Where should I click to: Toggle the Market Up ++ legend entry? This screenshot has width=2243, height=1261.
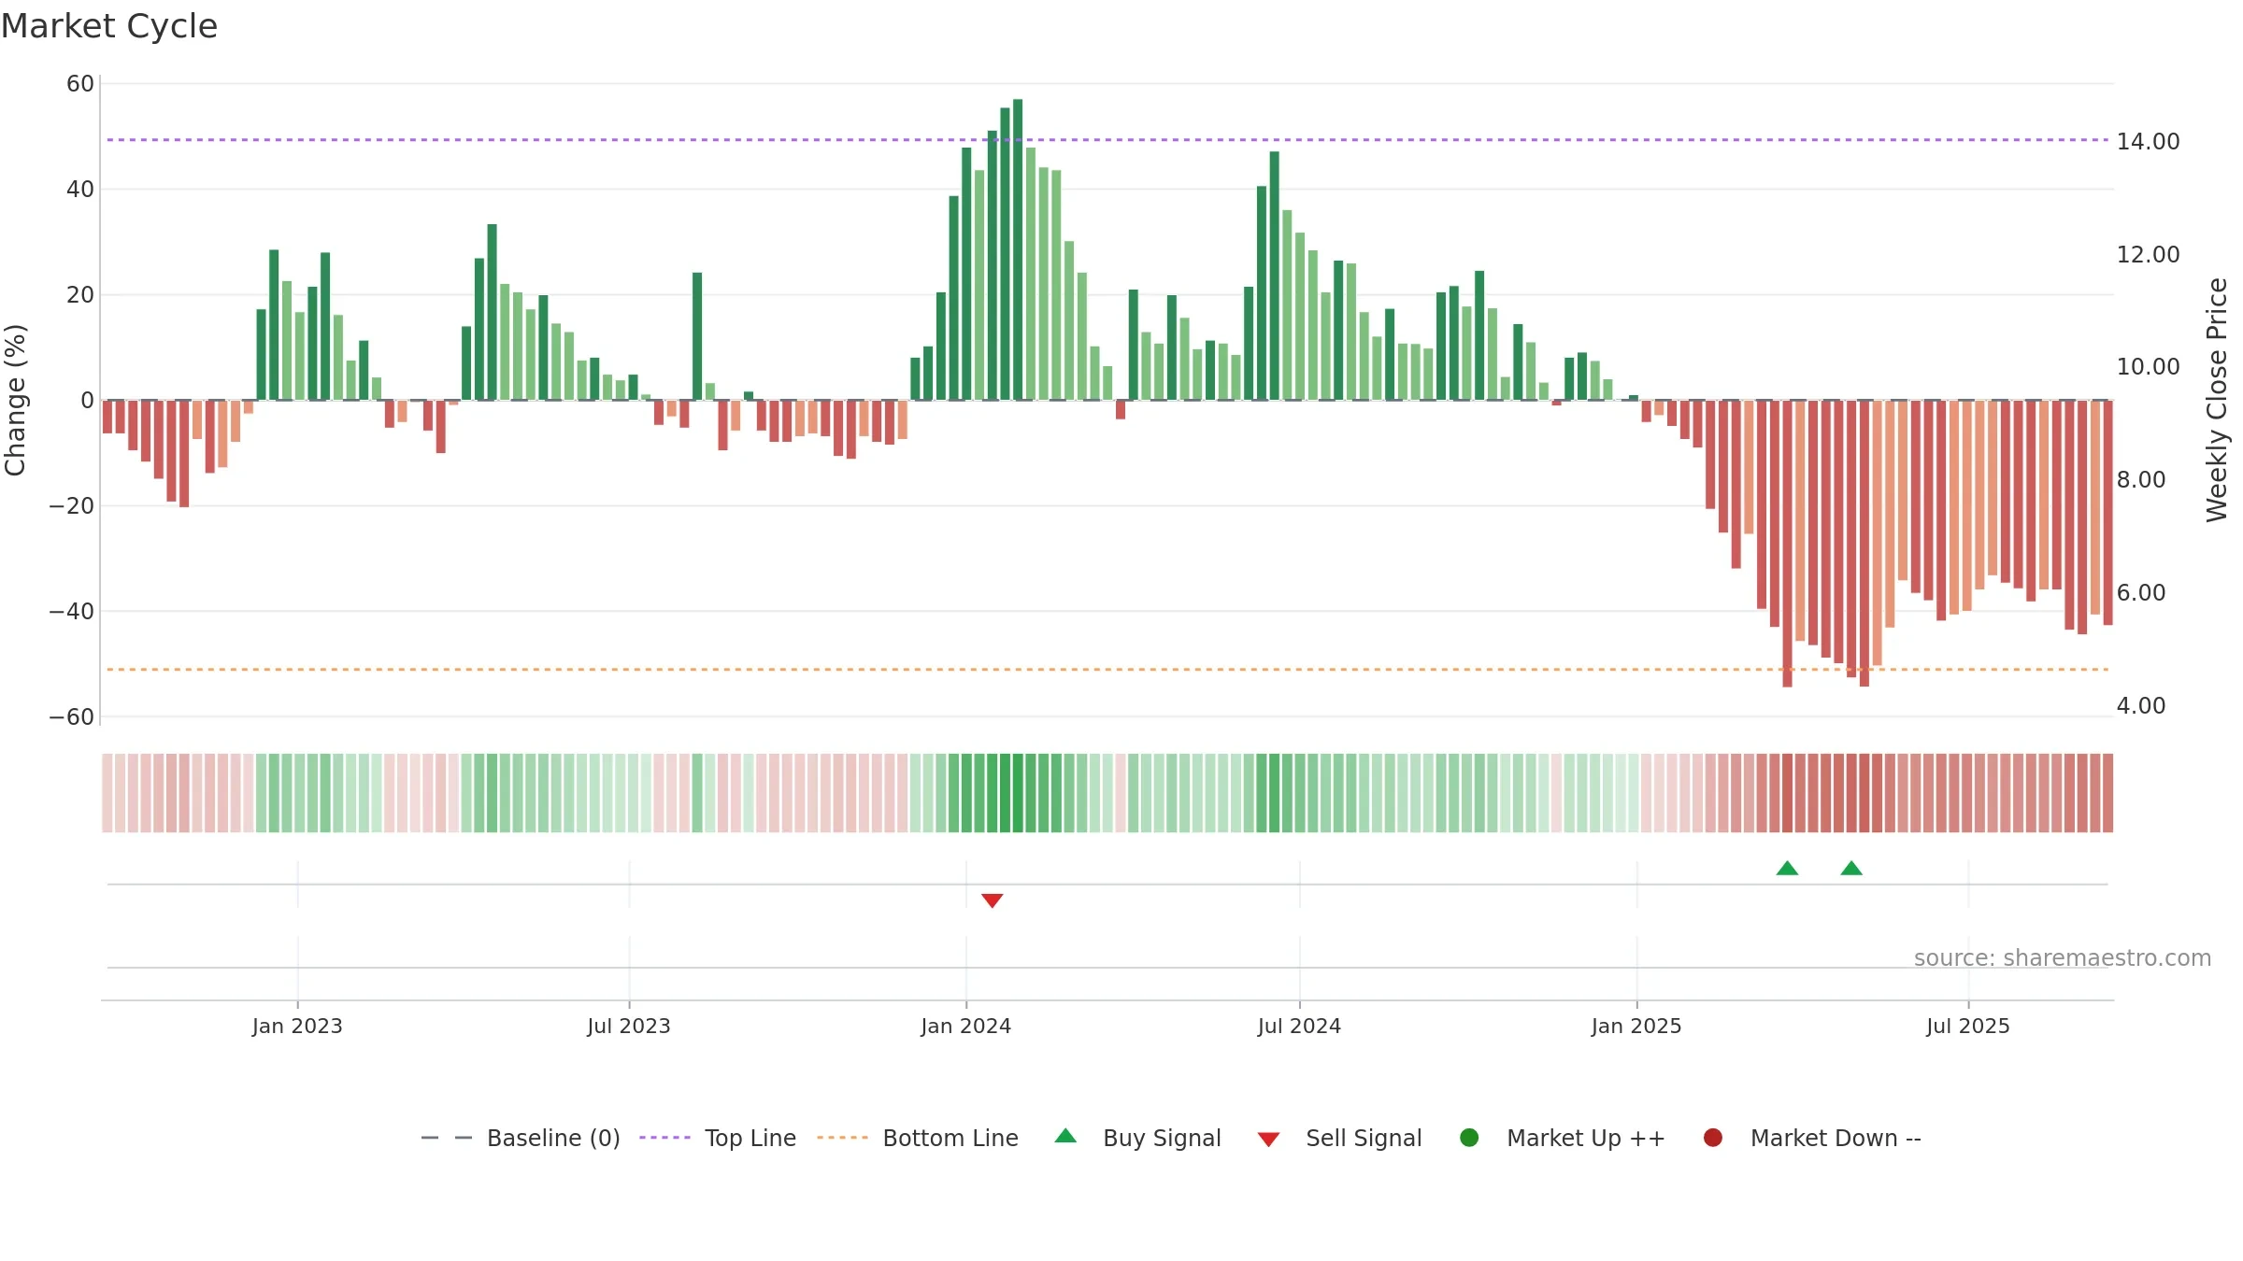(1562, 1138)
